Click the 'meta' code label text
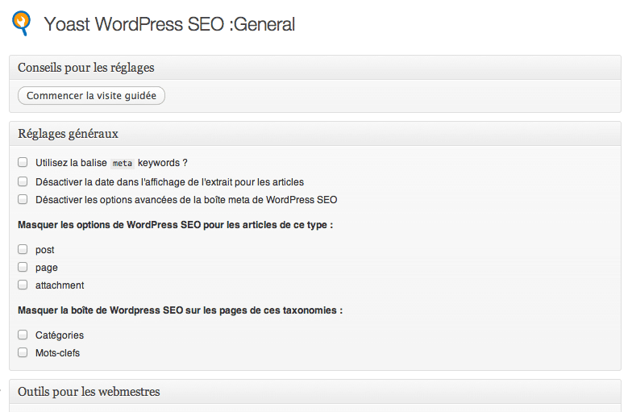Viewport: 628px width, 412px height. [123, 164]
